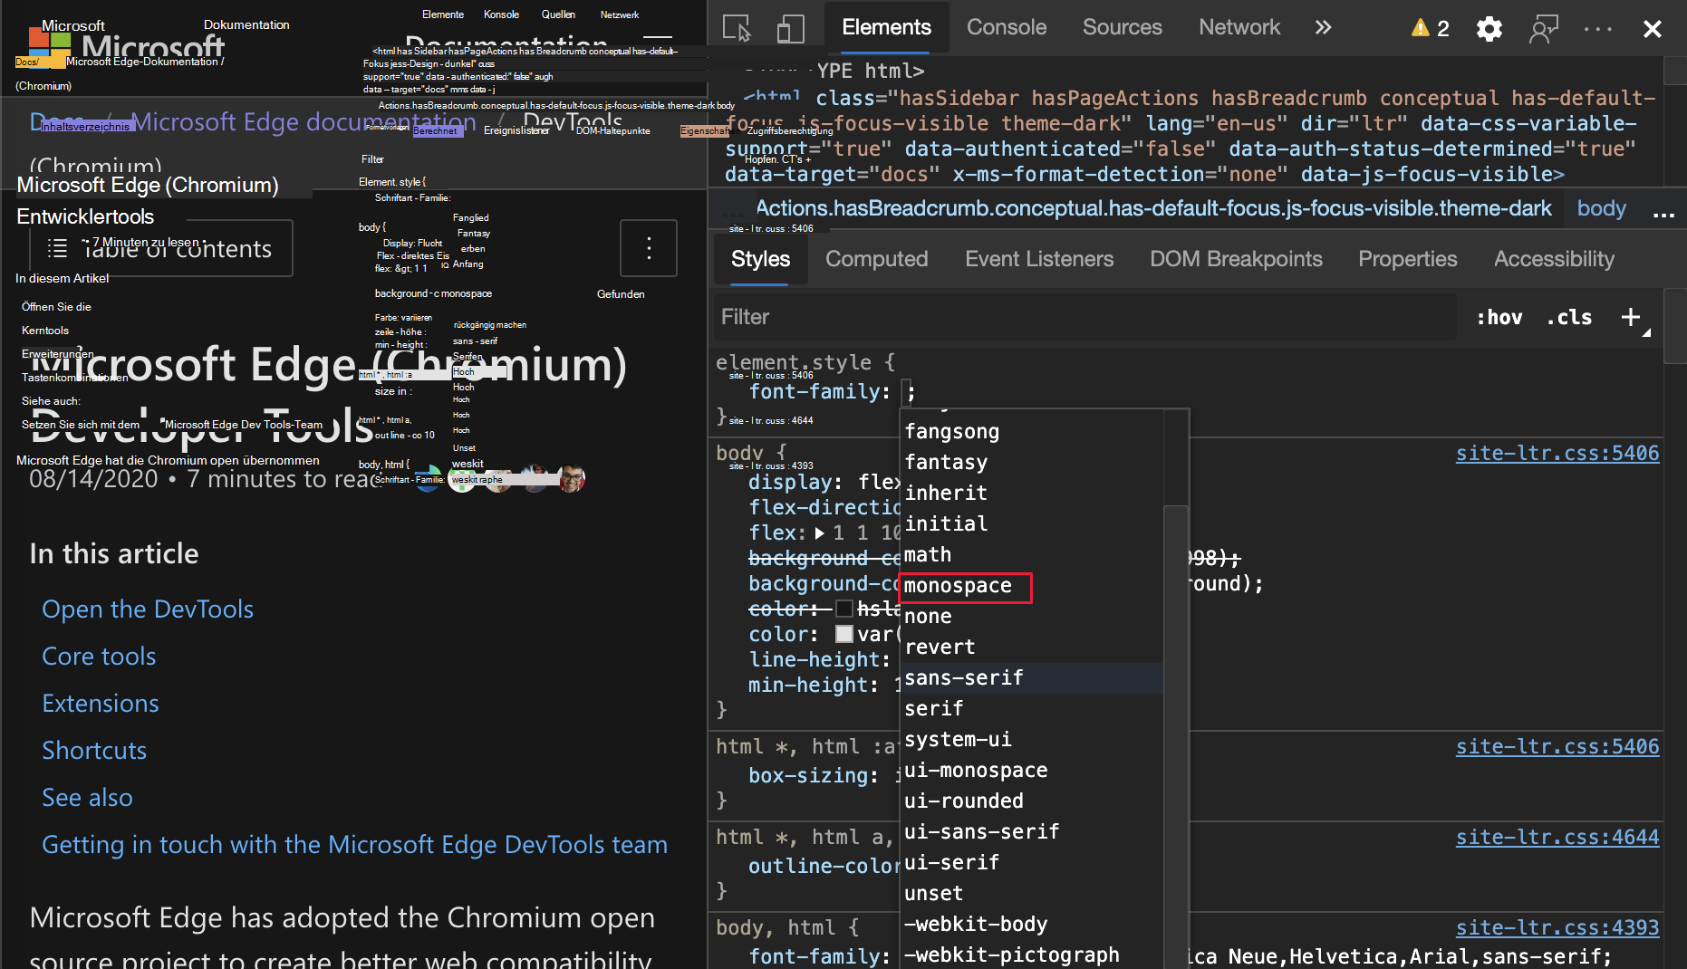The width and height of the screenshot is (1687, 969).
Task: Open site-ltr.css:5406 link for body rule
Action: coord(1557,454)
